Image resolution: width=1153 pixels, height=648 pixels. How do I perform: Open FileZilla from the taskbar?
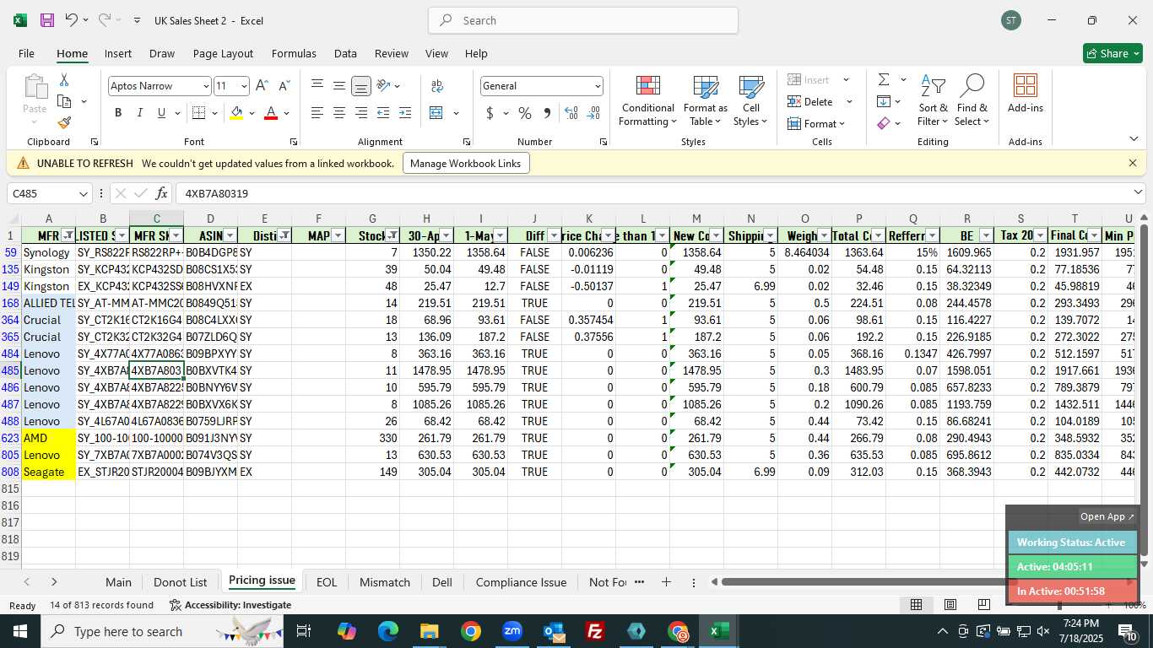point(595,631)
